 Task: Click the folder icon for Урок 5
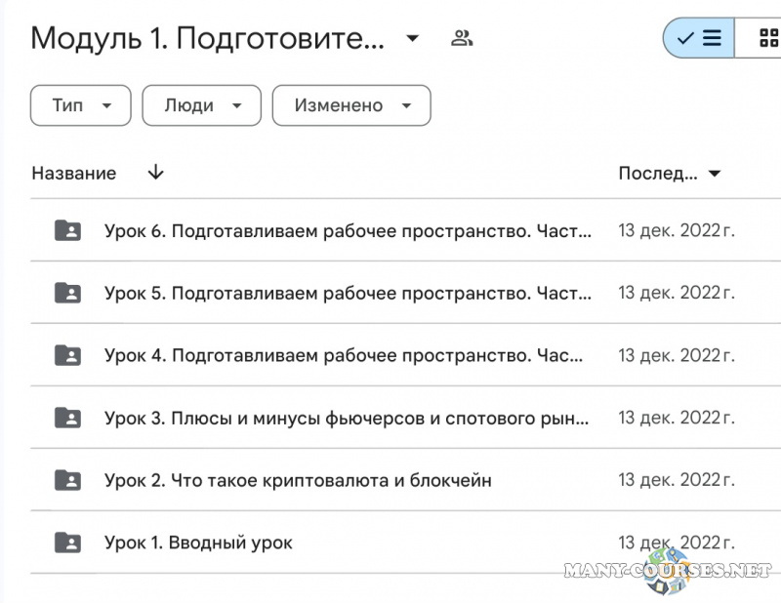point(66,293)
